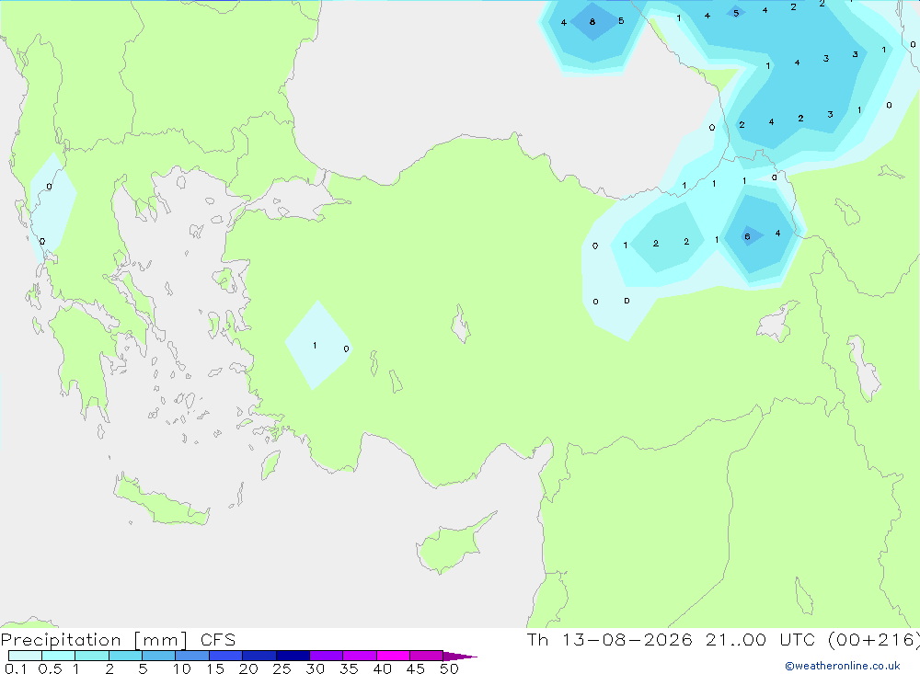Click the above-50 legend arrow tip
The width and height of the screenshot is (920, 674).
[x=461, y=656]
